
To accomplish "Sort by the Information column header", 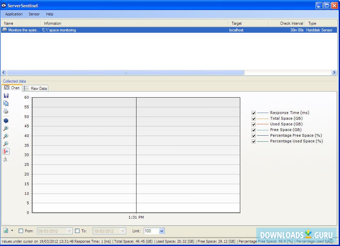I will (134, 23).
